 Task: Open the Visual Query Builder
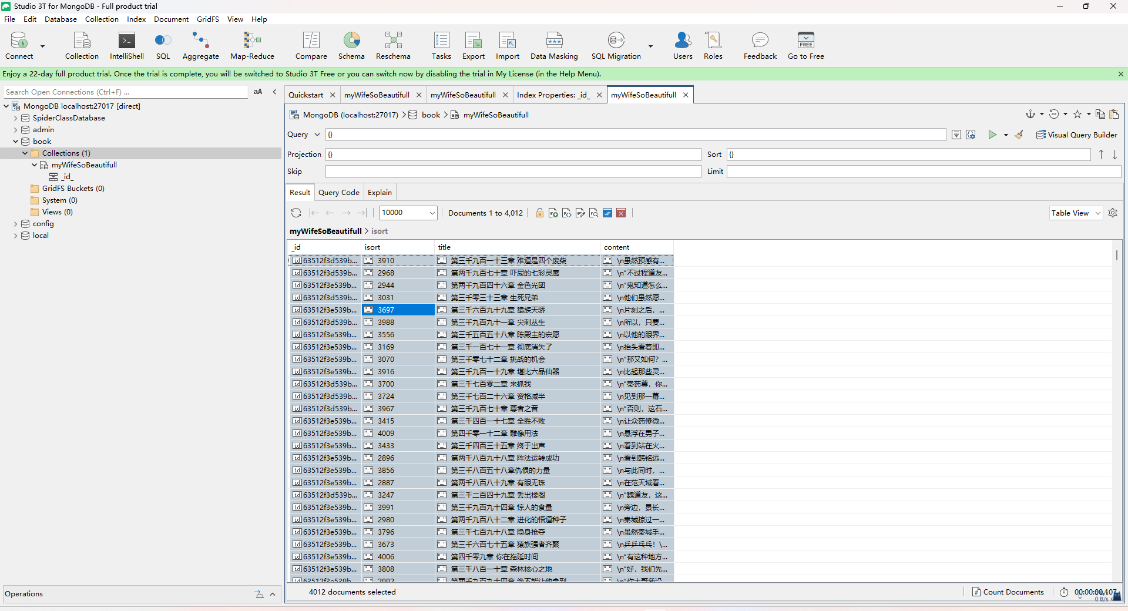tap(1076, 135)
